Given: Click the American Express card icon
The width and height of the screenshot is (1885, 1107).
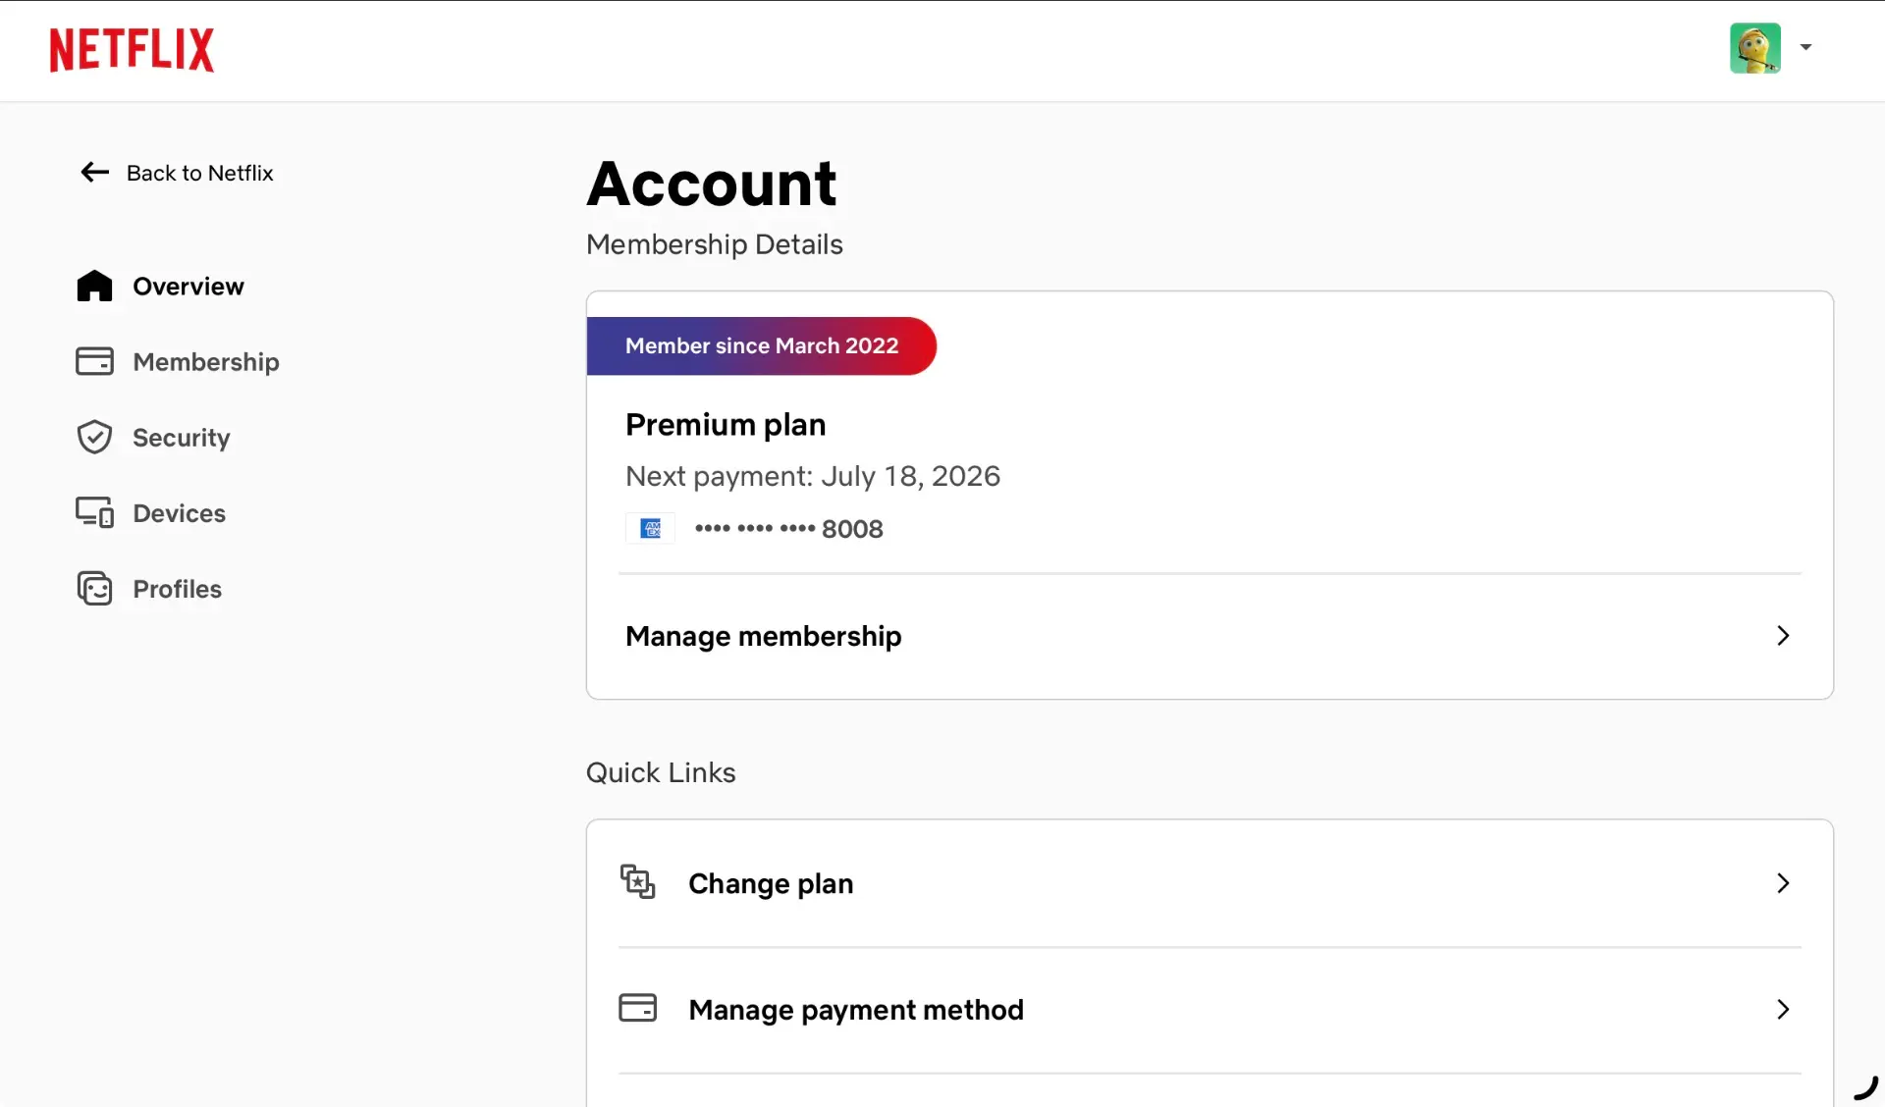Looking at the screenshot, I should click(650, 528).
